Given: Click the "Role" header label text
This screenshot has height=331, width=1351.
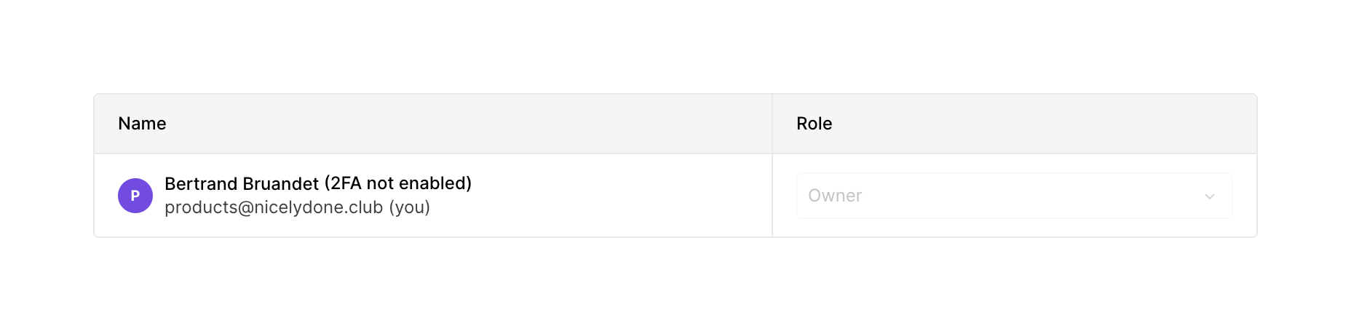Looking at the screenshot, I should (814, 124).
